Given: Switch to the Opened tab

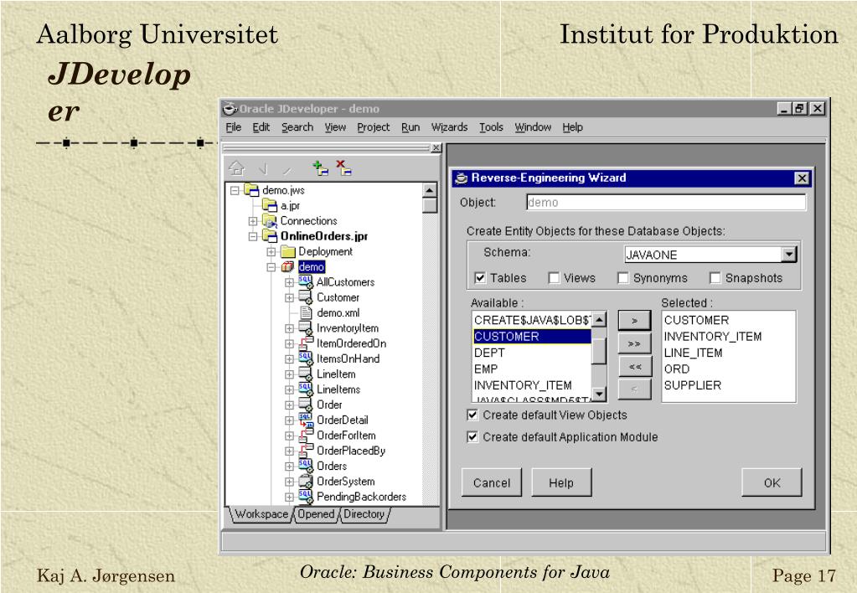Looking at the screenshot, I should [x=316, y=514].
